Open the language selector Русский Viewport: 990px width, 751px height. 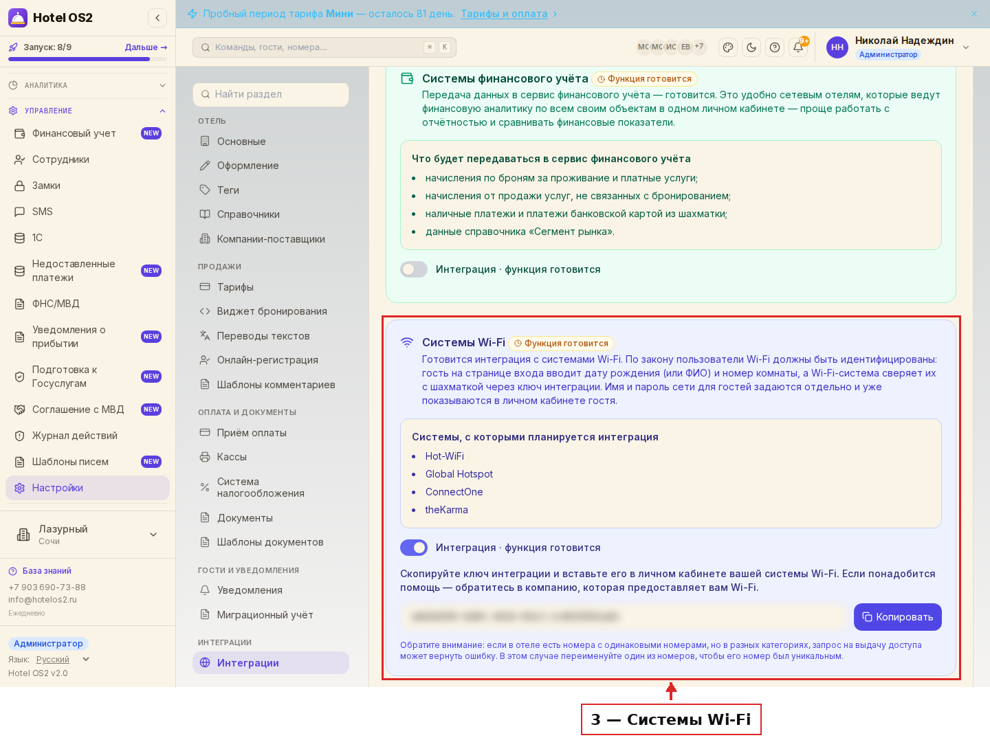pyautogui.click(x=62, y=660)
